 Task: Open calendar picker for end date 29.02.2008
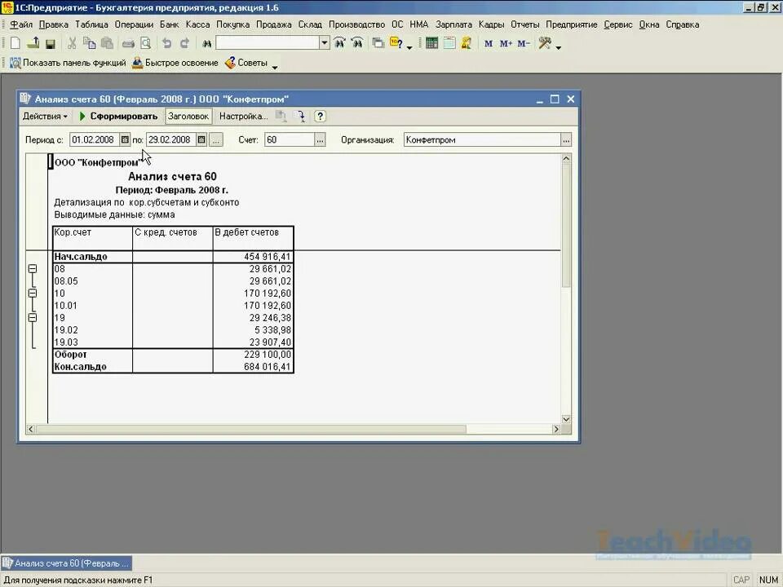click(x=201, y=139)
